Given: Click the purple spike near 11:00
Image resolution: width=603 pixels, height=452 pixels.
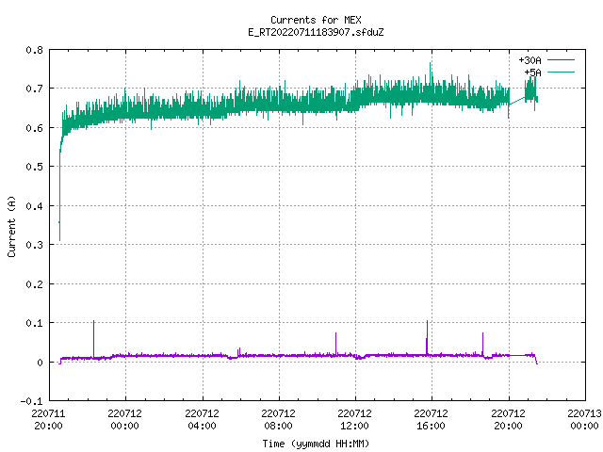Looking at the screenshot, I should pos(335,343).
